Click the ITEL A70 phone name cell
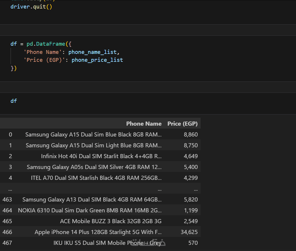This screenshot has width=296, height=251. coord(96,178)
